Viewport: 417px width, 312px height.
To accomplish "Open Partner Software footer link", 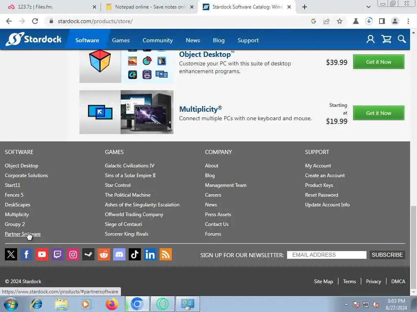I will (x=23, y=234).
